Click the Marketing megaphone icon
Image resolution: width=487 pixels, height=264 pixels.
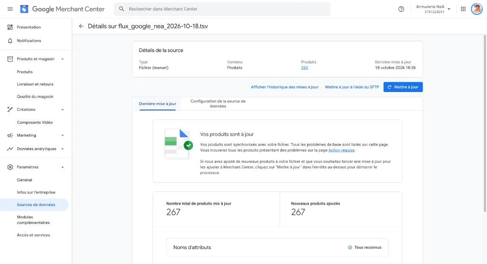point(10,135)
